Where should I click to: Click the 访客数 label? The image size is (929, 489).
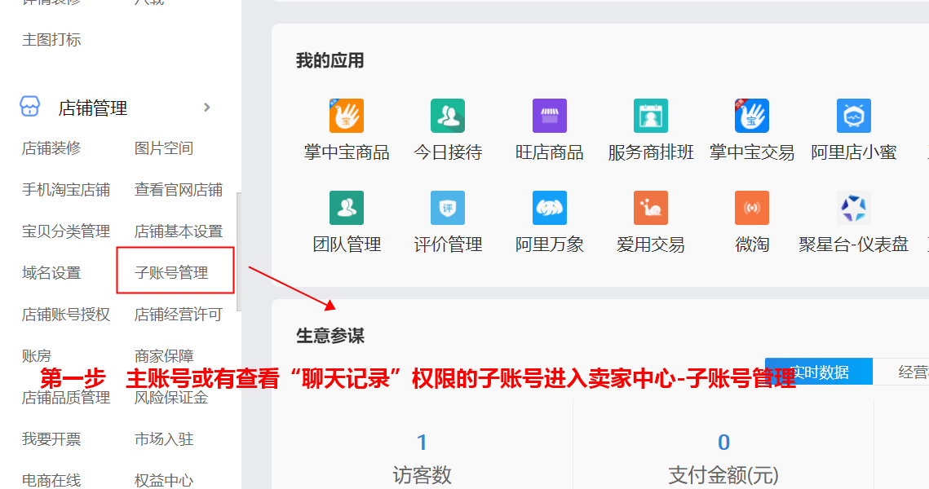click(x=422, y=475)
